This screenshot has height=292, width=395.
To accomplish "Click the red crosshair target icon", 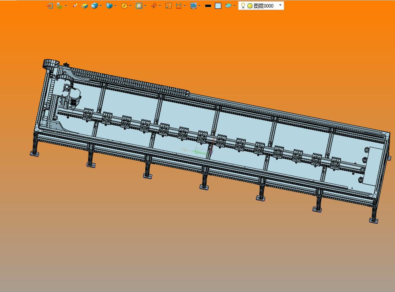I will click(154, 6).
